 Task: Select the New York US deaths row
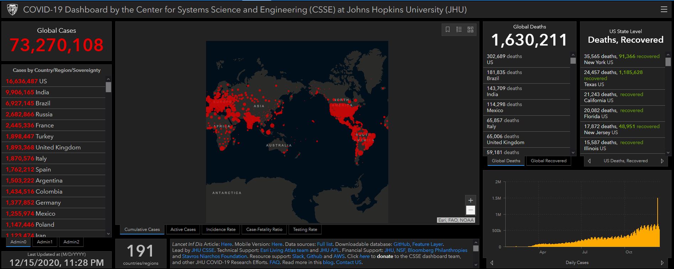(622, 59)
